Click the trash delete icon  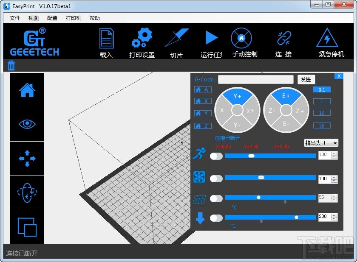(x=11, y=65)
